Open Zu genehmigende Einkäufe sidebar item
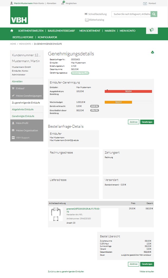 (26, 103)
